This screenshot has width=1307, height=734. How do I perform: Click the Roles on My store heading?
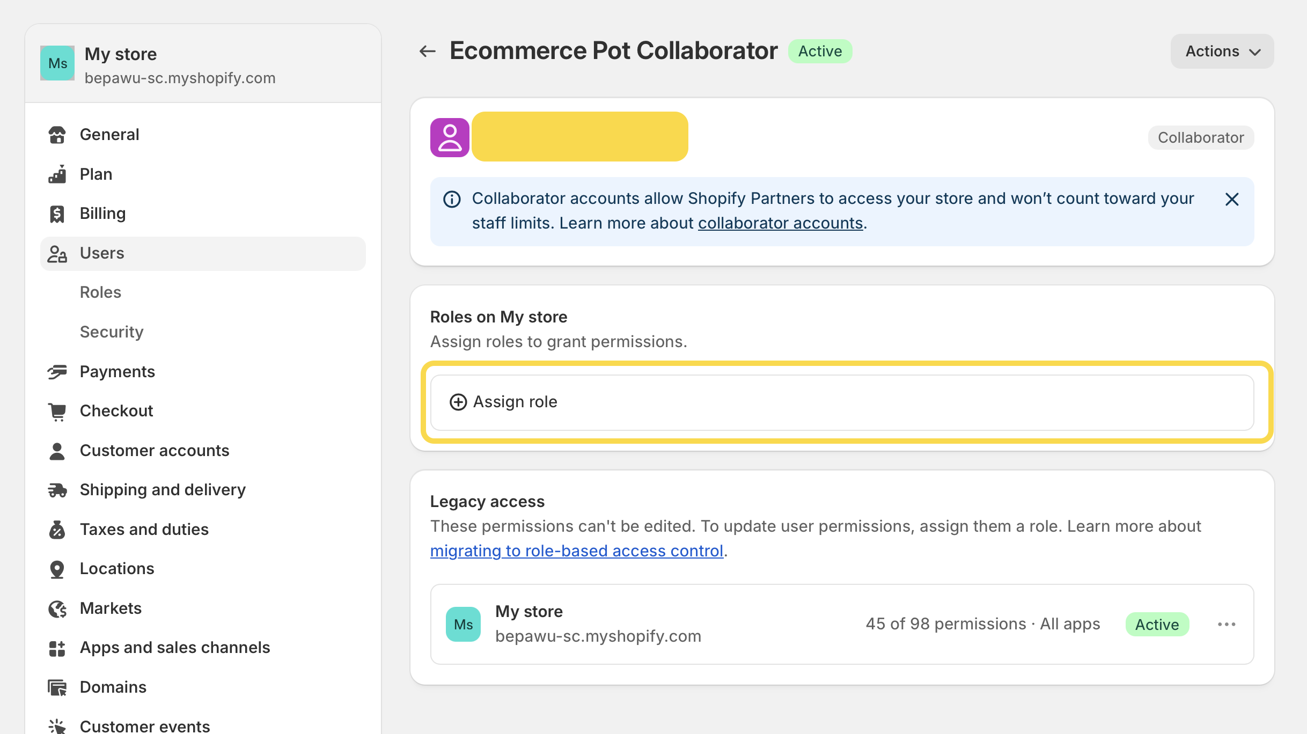coord(498,317)
